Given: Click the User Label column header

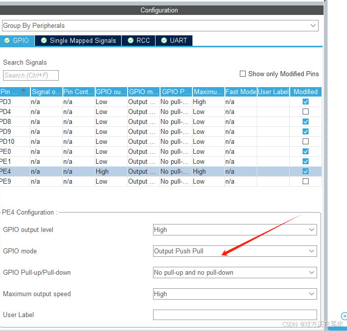Looking at the screenshot, I should coord(273,92).
